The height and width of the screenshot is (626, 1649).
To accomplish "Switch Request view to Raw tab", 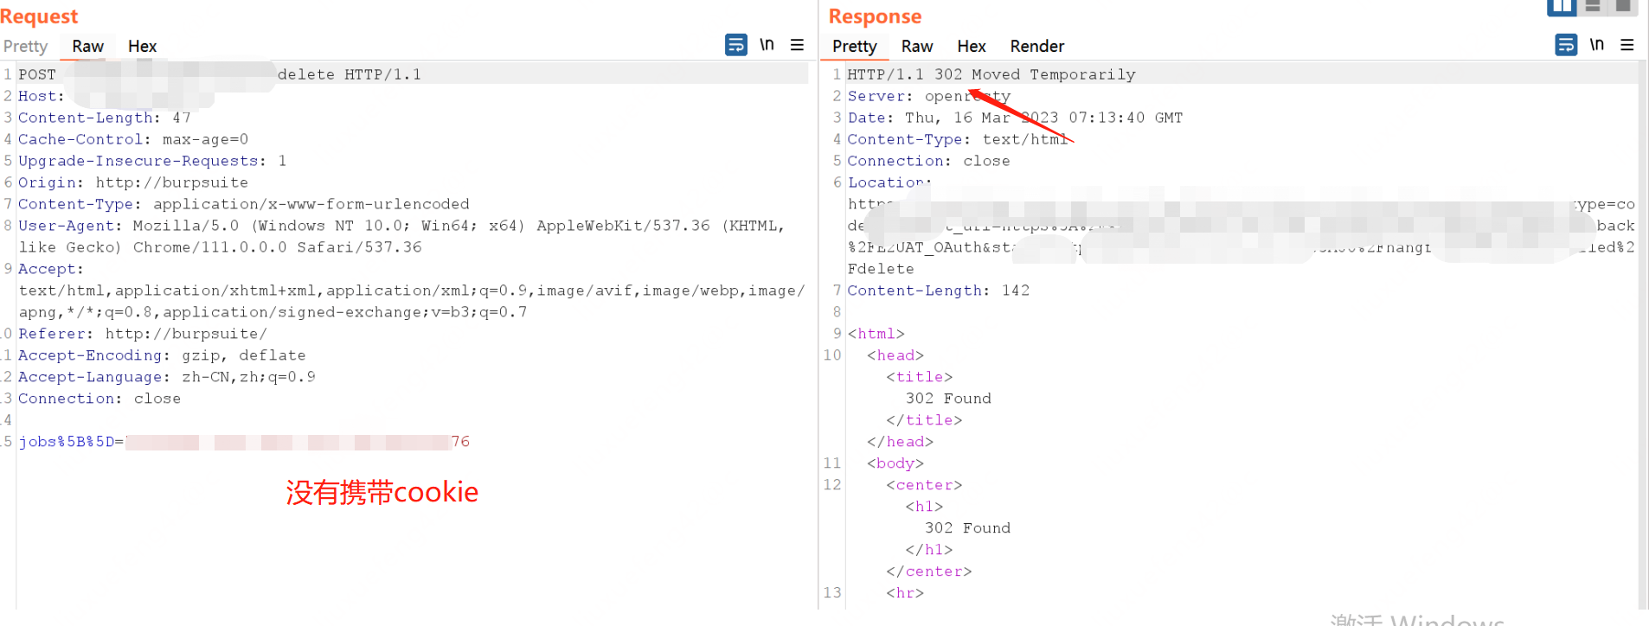I will tap(87, 47).
